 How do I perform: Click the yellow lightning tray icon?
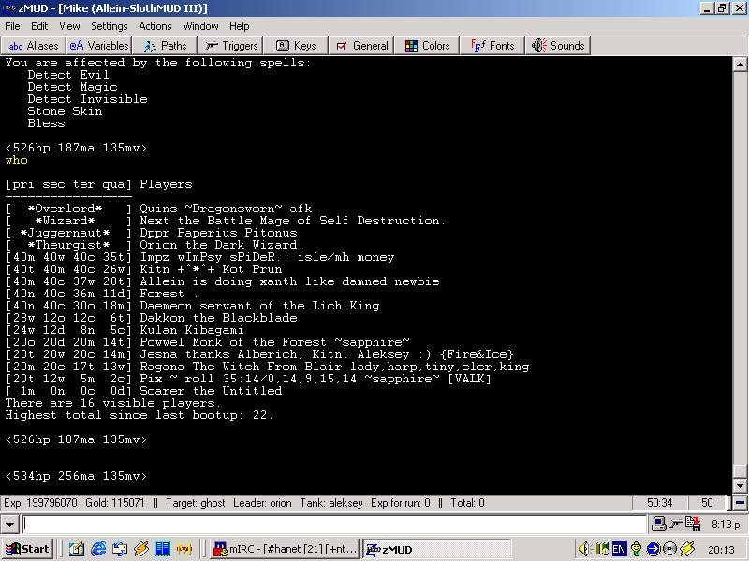688,549
